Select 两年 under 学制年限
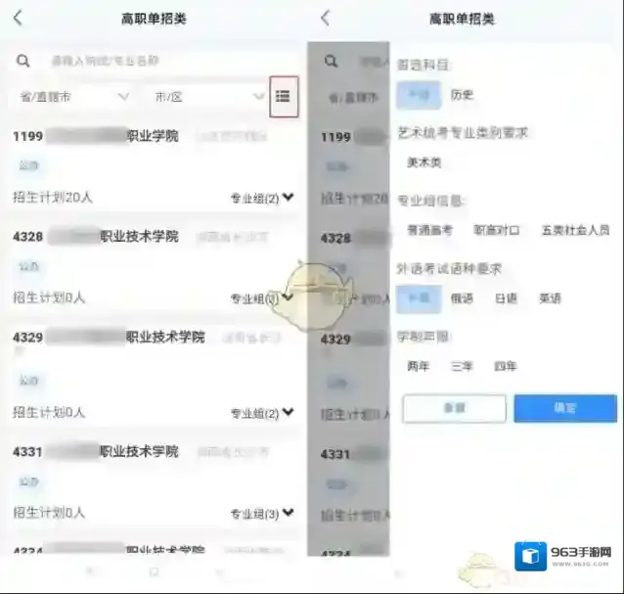The width and height of the screenshot is (624, 594). pos(419,366)
